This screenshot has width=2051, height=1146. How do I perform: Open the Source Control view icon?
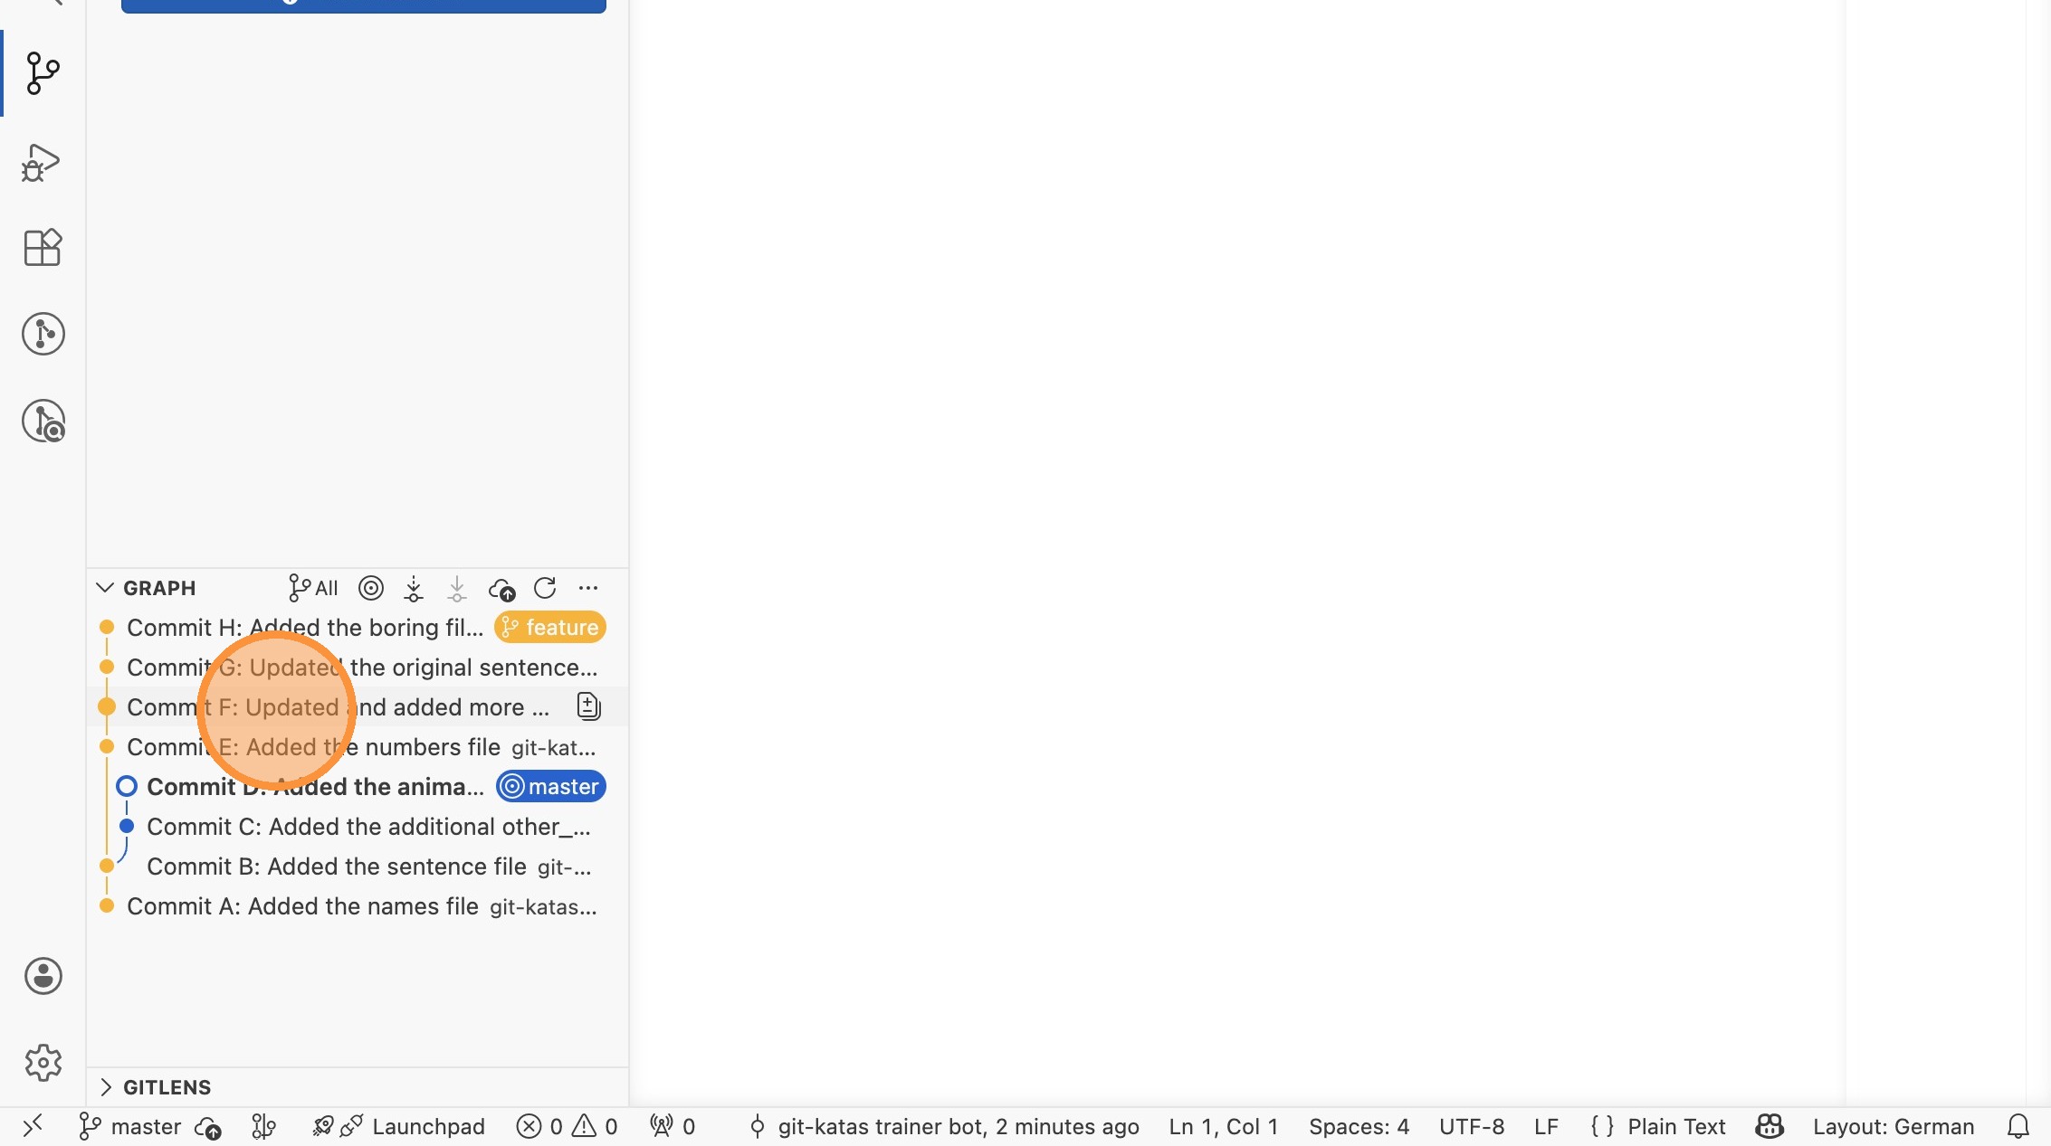point(43,72)
